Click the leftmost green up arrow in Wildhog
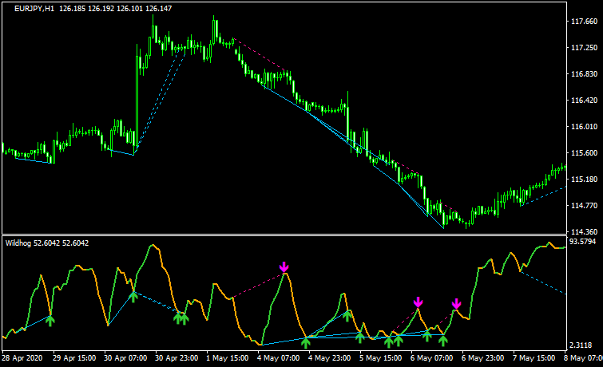Image resolution: width=603 pixels, height=367 pixels. (x=50, y=320)
